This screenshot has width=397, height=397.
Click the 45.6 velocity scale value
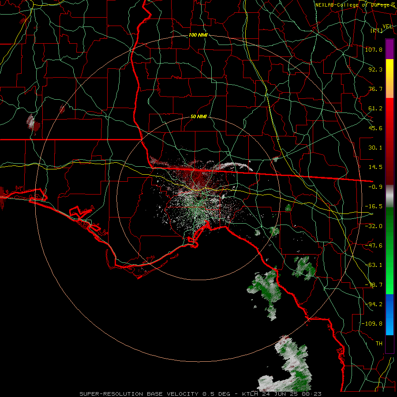pyautogui.click(x=375, y=128)
